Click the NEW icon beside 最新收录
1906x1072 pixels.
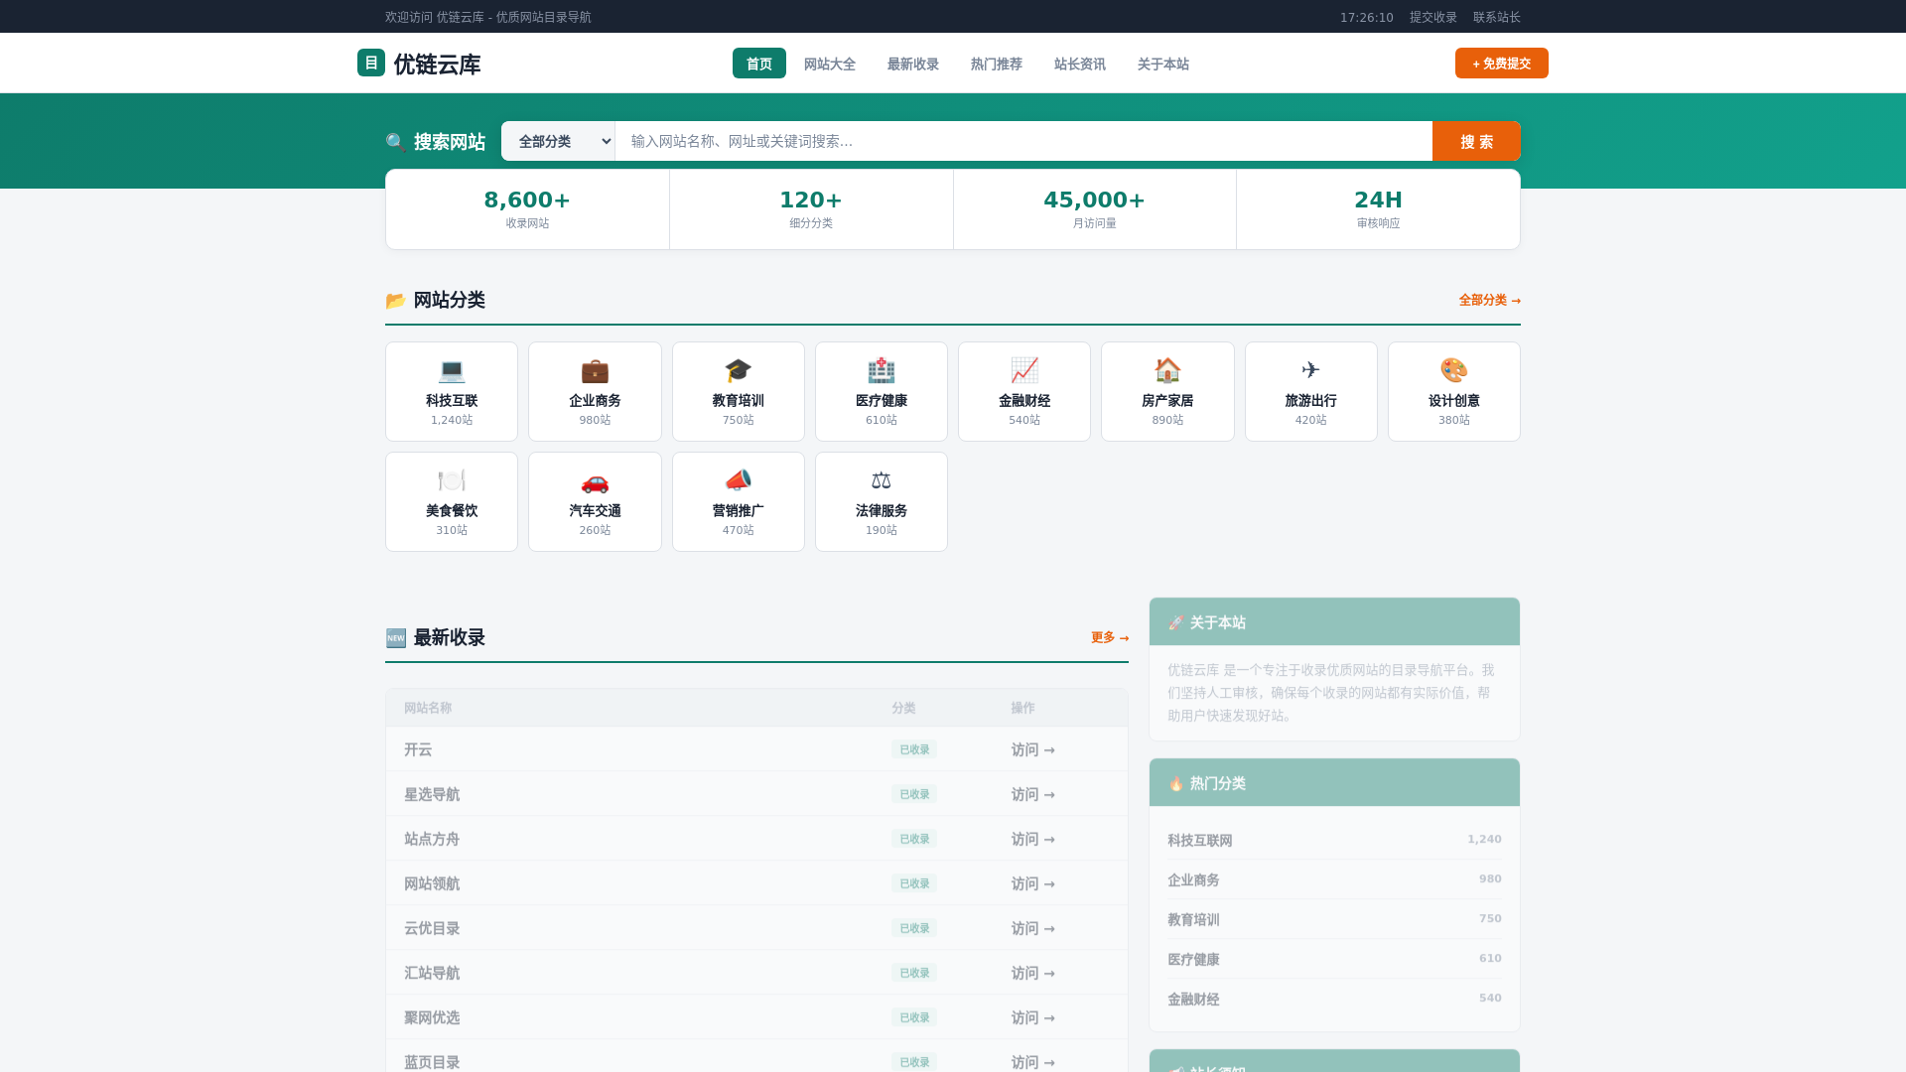point(395,637)
